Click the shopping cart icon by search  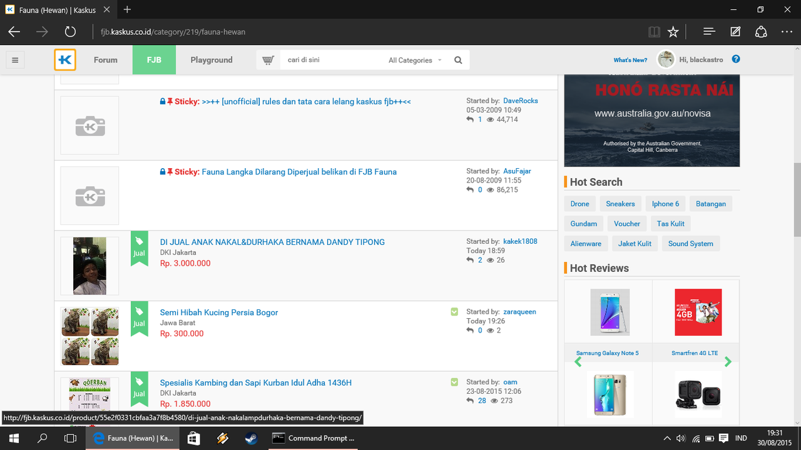click(268, 60)
